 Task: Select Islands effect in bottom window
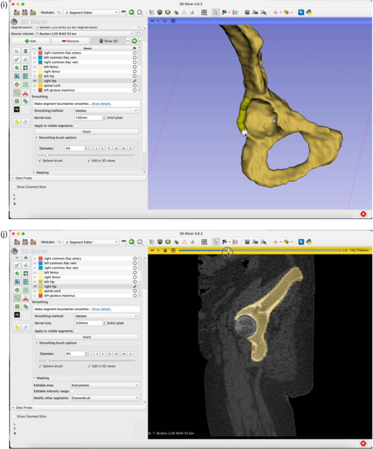tap(17, 306)
